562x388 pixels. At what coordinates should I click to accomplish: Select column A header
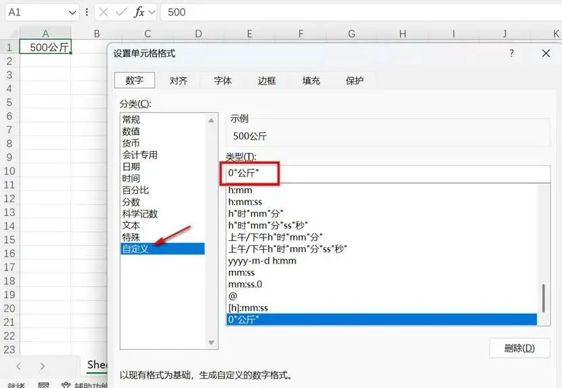[45, 34]
